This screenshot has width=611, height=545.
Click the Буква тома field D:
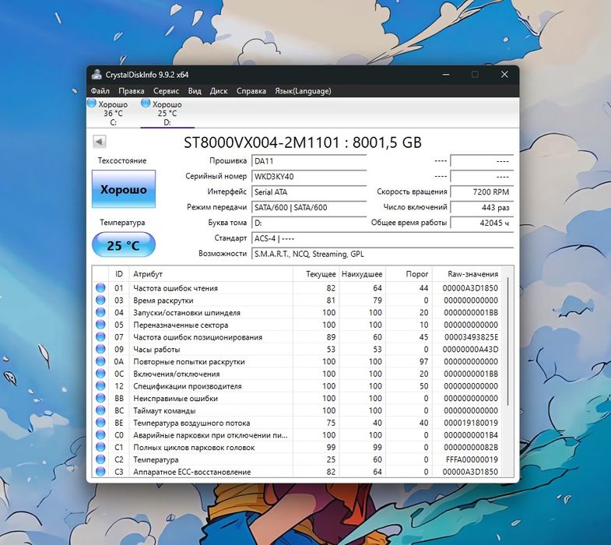(309, 223)
